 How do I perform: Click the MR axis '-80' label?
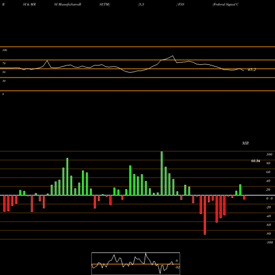point(268,234)
